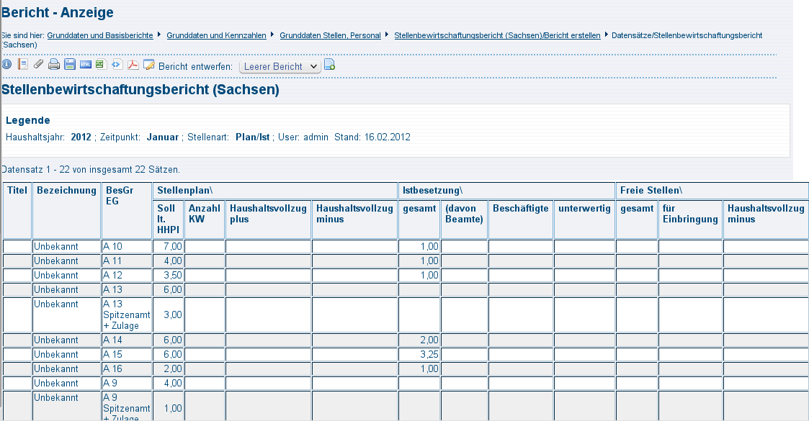Viewport: 809px width, 421px height.
Task: Navigate to 'Grunddaten Stellen, Personal' breadcrumb
Action: [x=330, y=35]
